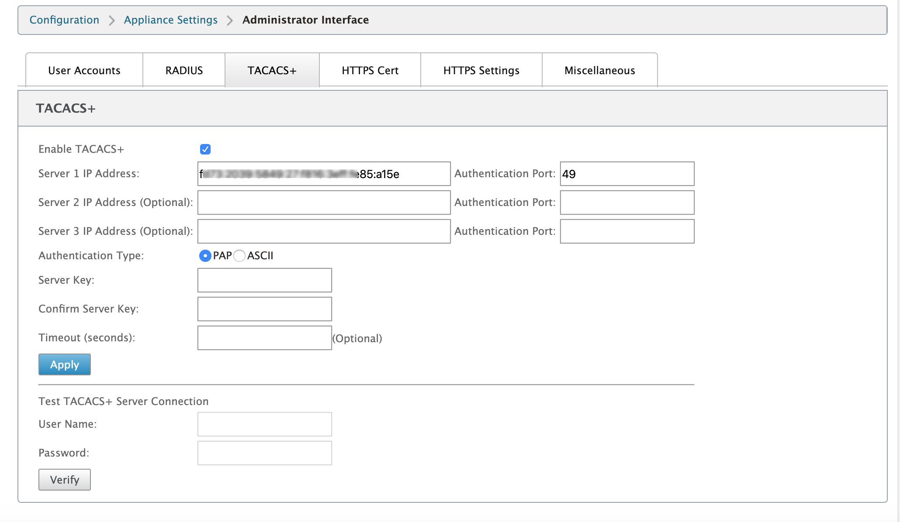The width and height of the screenshot is (900, 522).
Task: Open the User Accounts tab
Action: pos(84,70)
